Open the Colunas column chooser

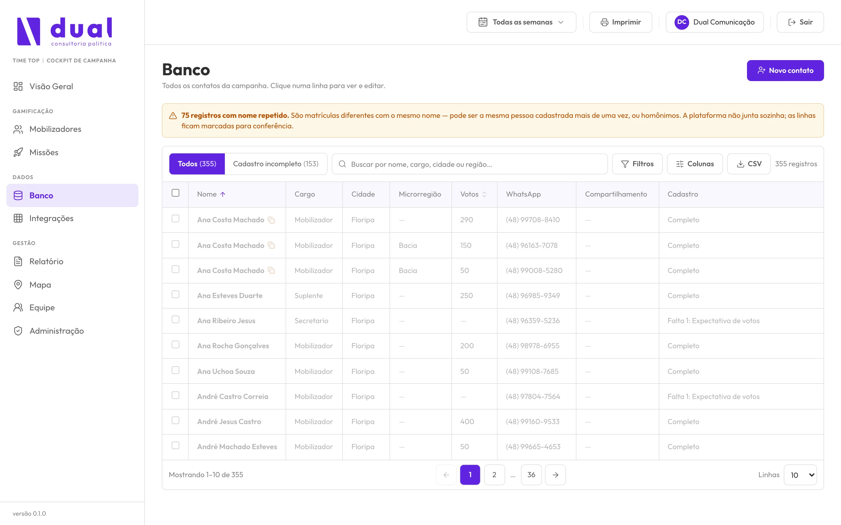coord(695,164)
